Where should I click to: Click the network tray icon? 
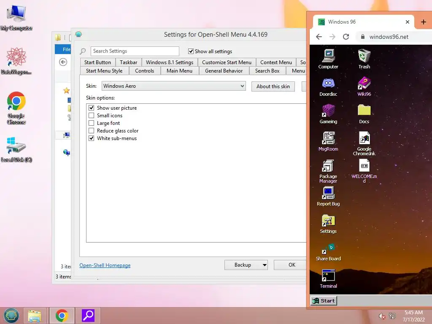point(392,316)
